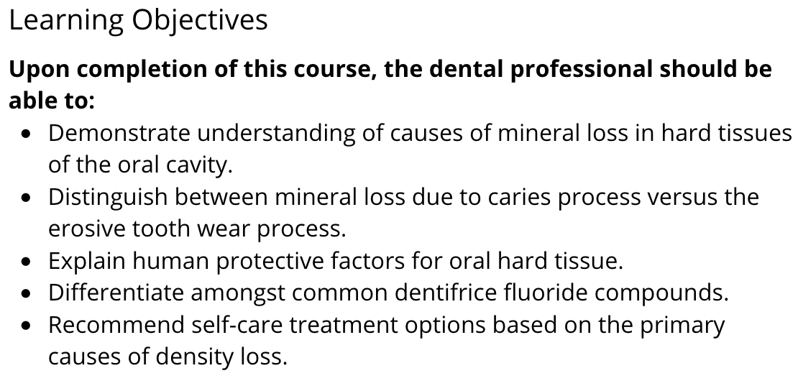This screenshot has width=798, height=381.
Task: Select the bullet marker before 'Distinguish between'
Action: (x=27, y=198)
